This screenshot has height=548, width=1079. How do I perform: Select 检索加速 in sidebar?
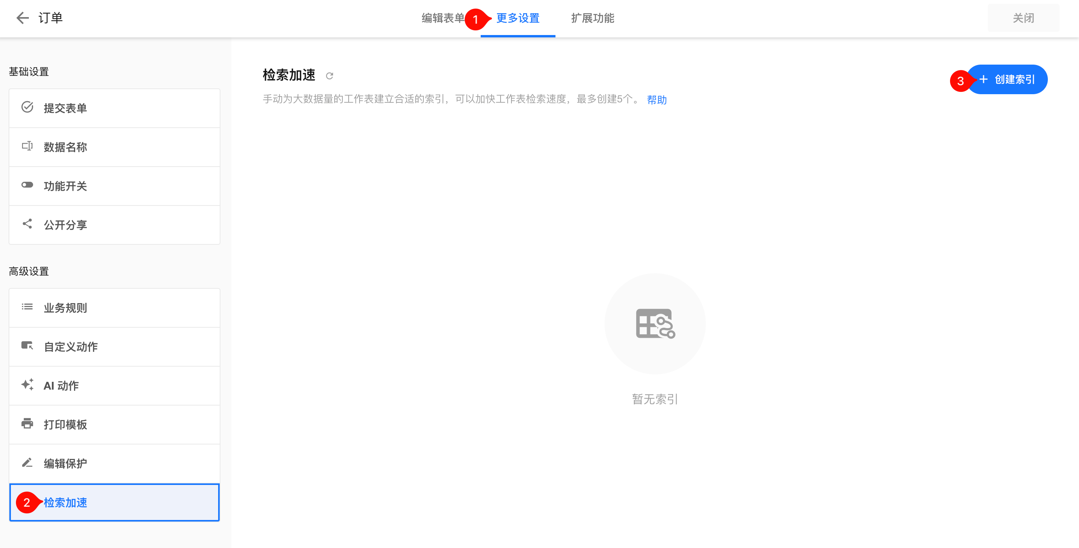pos(115,502)
